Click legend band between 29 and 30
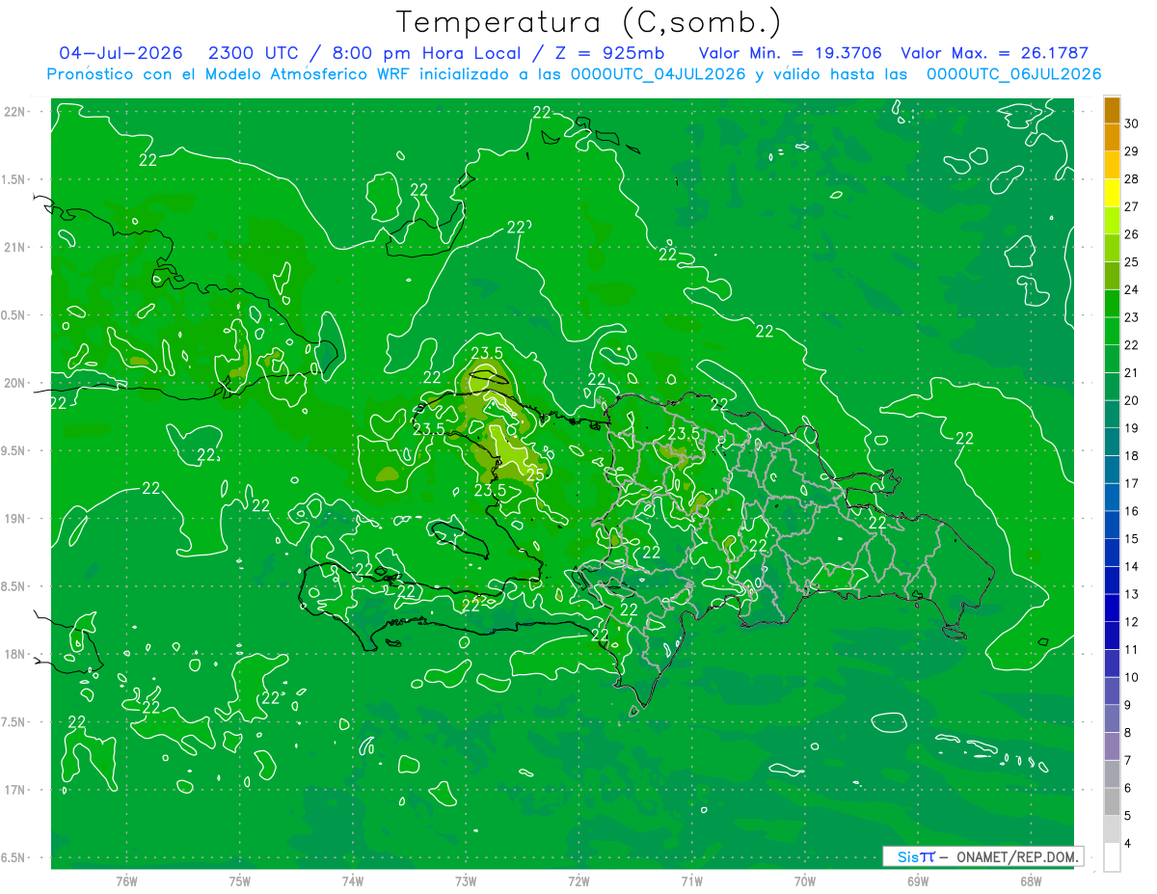This screenshot has height=894, width=1157. [x=1112, y=138]
